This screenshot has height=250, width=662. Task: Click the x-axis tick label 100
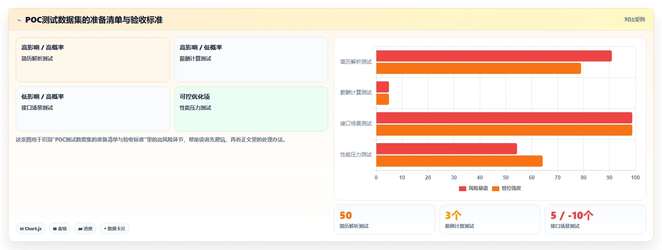tap(635, 177)
